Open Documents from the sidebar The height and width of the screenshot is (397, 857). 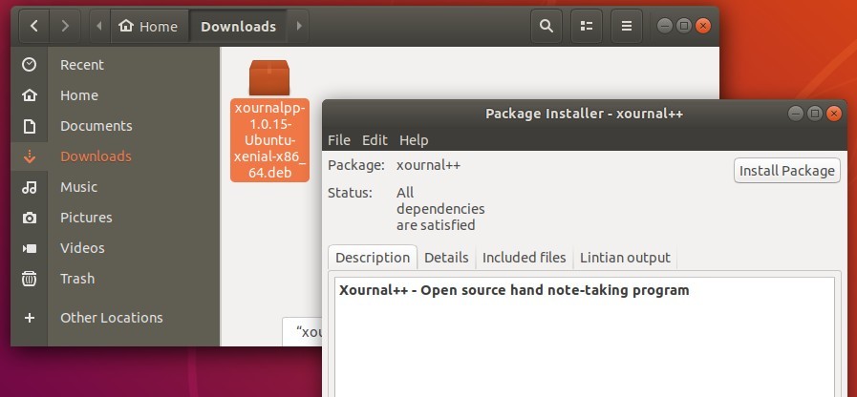[x=115, y=126]
